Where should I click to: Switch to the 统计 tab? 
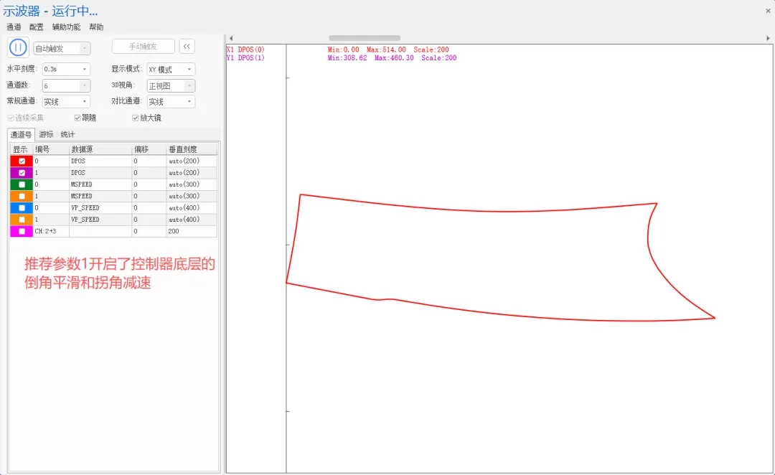(67, 134)
